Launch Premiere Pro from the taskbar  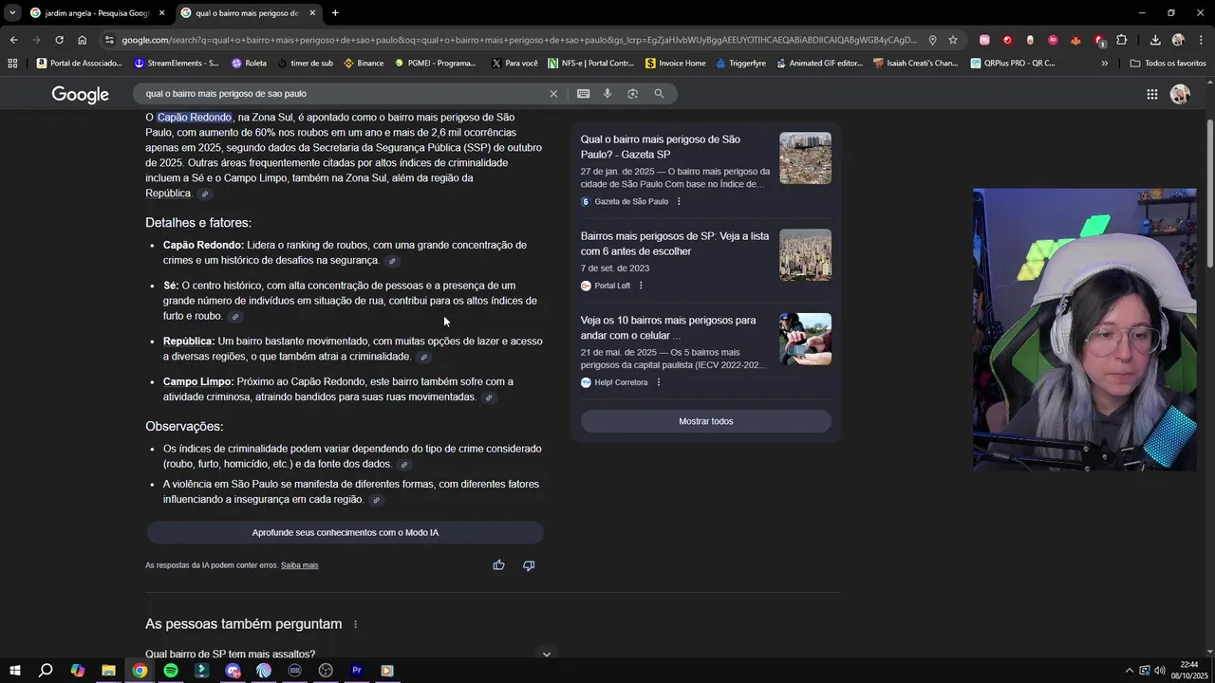coord(357,671)
